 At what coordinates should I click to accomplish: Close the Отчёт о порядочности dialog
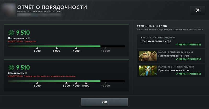(198, 10)
